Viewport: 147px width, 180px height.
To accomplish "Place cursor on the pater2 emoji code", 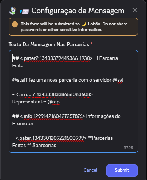I will pyautogui.click(x=56, y=58).
